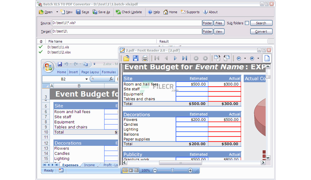This screenshot has height=180, width=311.
Task: Open the Excel Insert ribbon tab
Action: coord(73,72)
